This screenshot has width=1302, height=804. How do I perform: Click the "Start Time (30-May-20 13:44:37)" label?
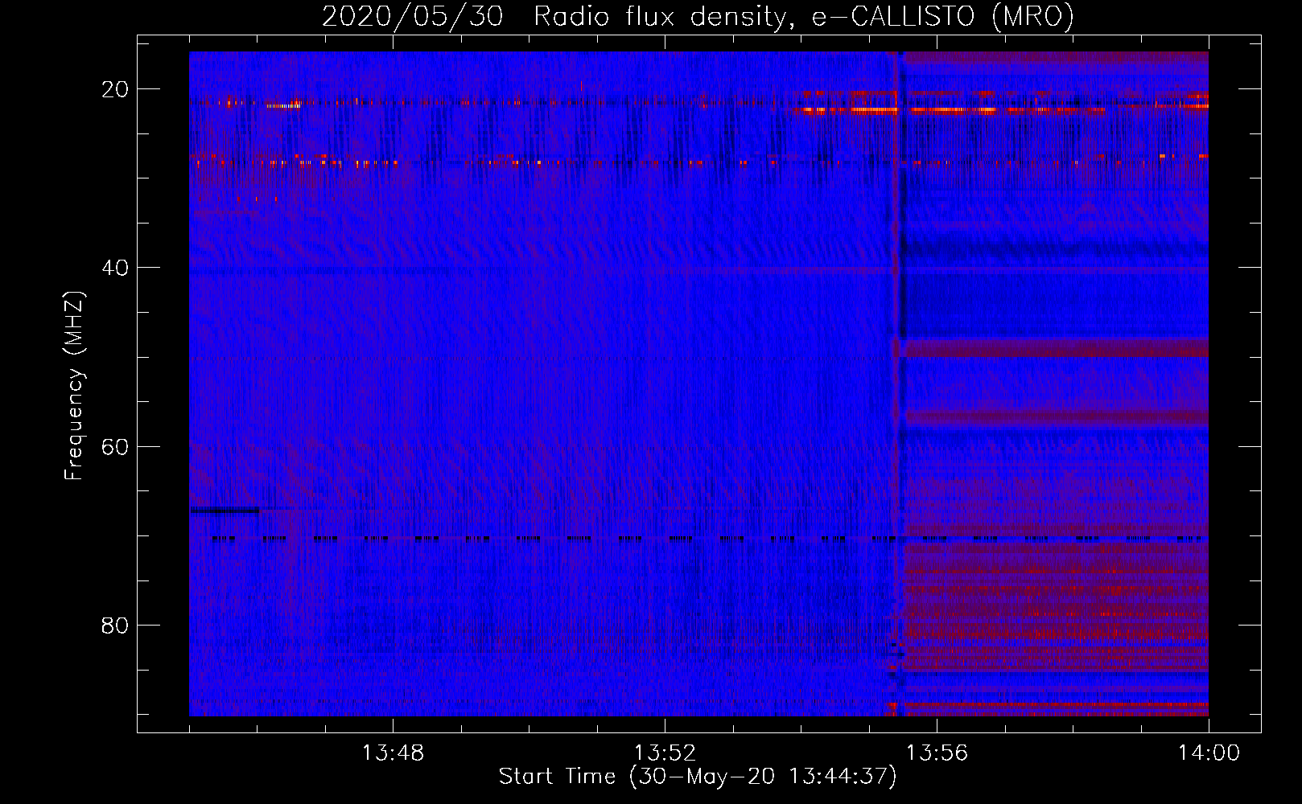[x=698, y=777]
